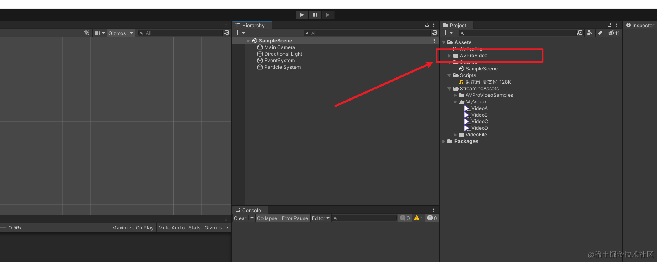Open Scene Gizmos dropdown arrow
The width and height of the screenshot is (657, 262).
(132, 33)
